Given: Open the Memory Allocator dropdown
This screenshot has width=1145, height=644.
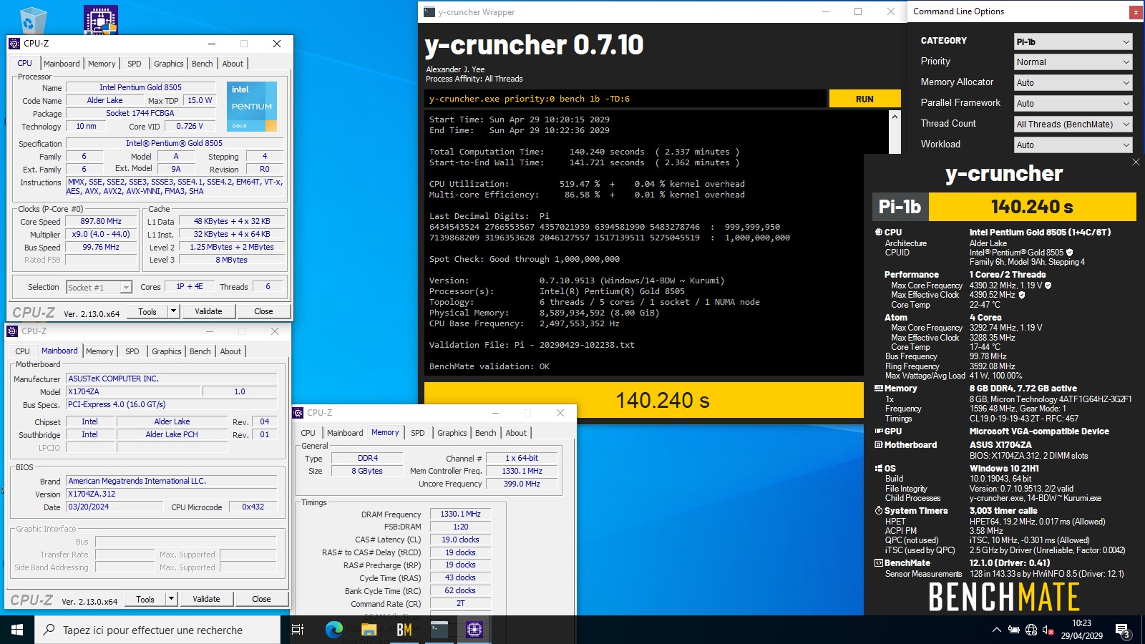Looking at the screenshot, I should tap(1073, 83).
